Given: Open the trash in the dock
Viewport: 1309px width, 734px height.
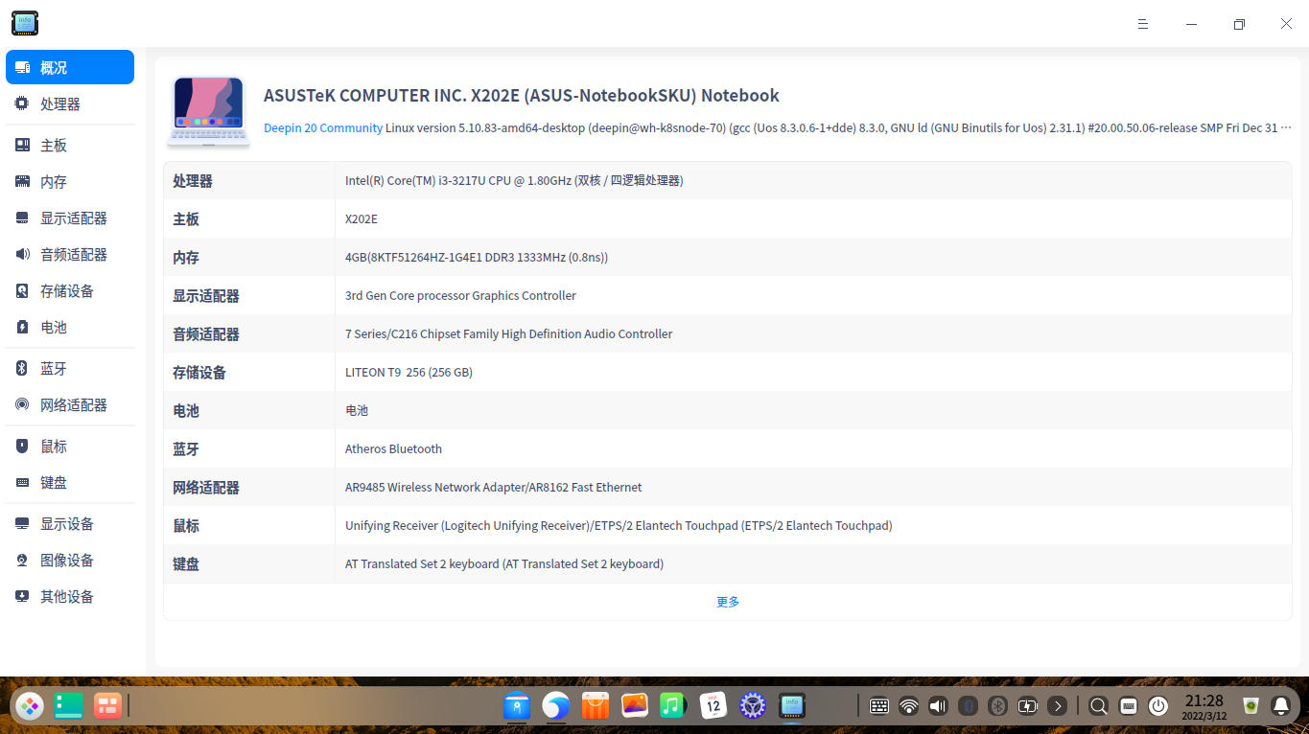Looking at the screenshot, I should (1251, 706).
